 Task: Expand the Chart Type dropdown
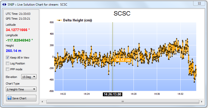[x=21, y=89]
